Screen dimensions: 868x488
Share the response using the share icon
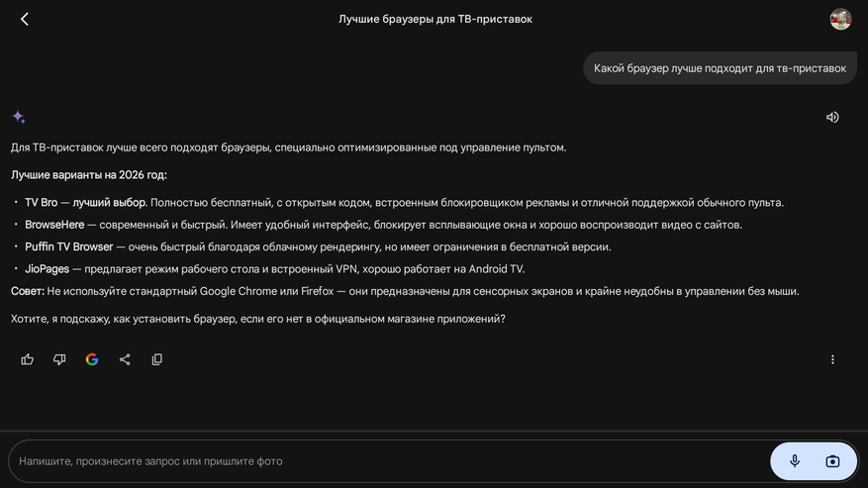pyautogui.click(x=125, y=359)
